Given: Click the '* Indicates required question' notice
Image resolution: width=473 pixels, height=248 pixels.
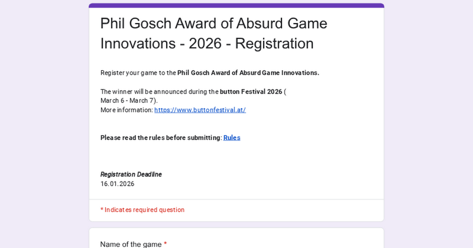Looking at the screenshot, I should [x=142, y=210].
